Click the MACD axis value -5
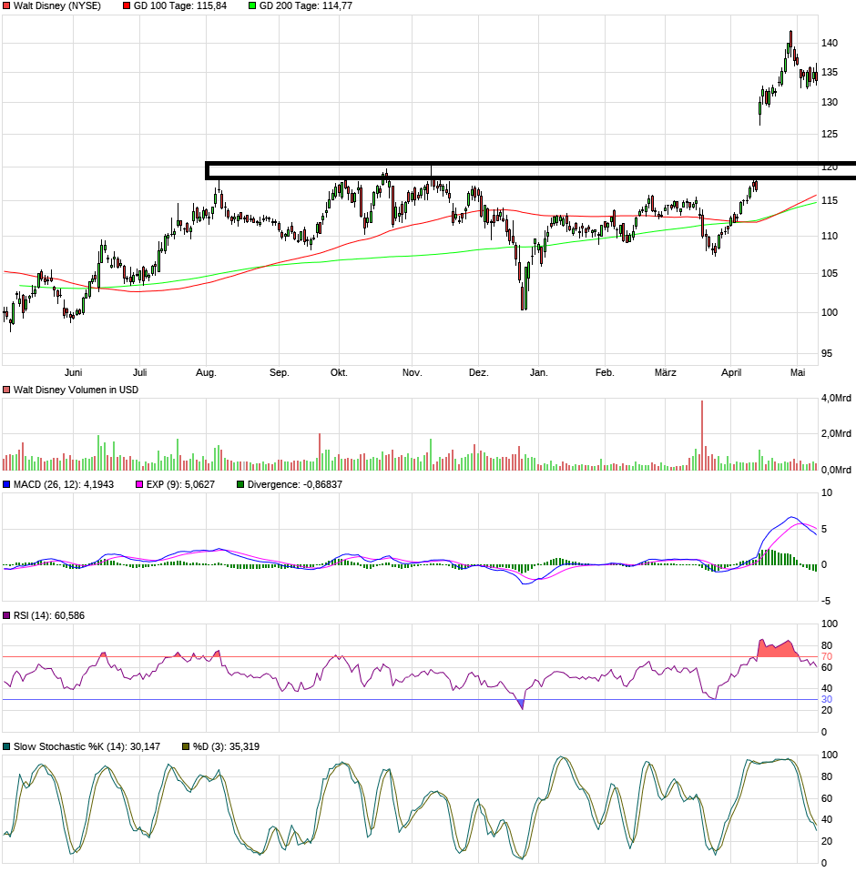856x872 pixels. (826, 601)
